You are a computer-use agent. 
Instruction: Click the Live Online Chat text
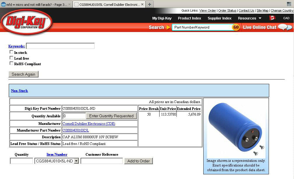260,27
